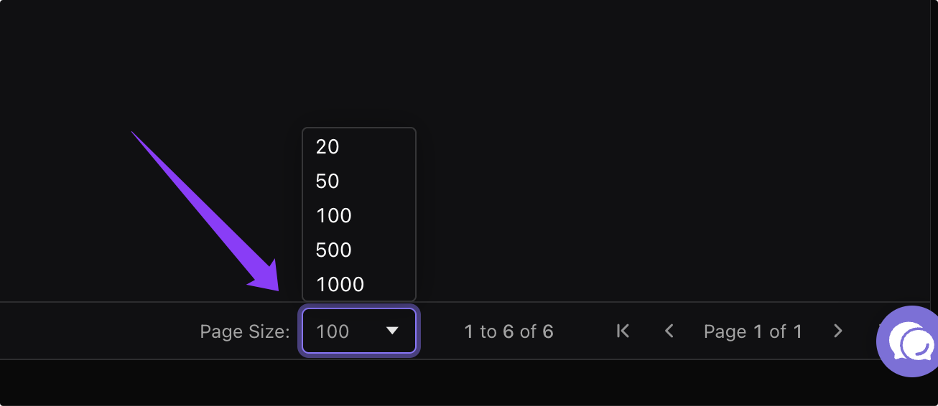Click the current page number in page indicator
938x406 pixels.
[x=758, y=331]
